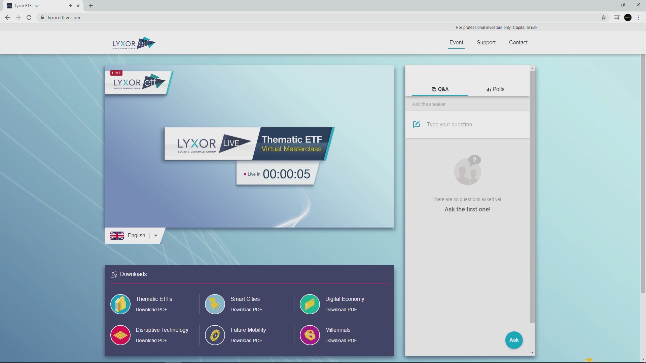Viewport: 646px width, 363px height.
Task: Click the Q&A panel scrollbar thumb
Action: (532, 197)
